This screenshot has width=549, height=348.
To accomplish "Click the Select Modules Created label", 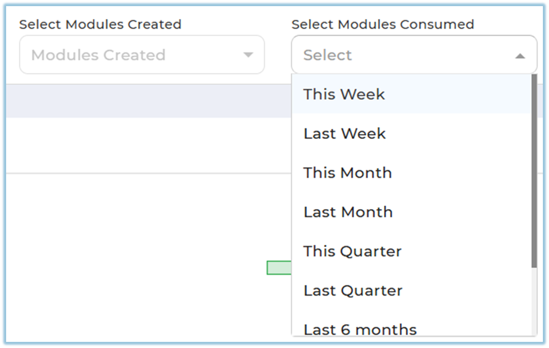I will pyautogui.click(x=100, y=25).
